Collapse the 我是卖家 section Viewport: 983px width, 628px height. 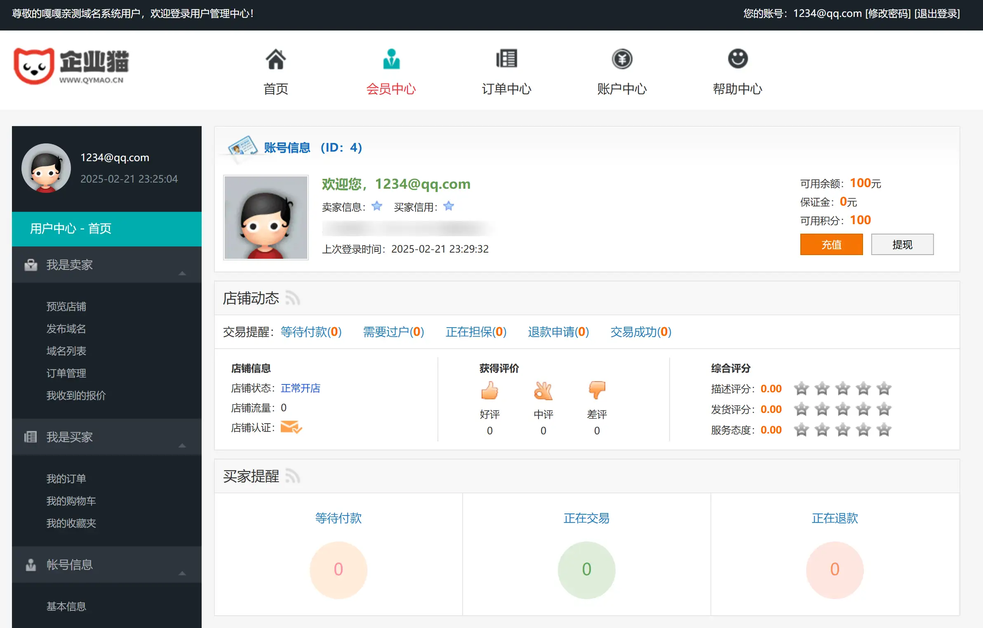click(181, 273)
